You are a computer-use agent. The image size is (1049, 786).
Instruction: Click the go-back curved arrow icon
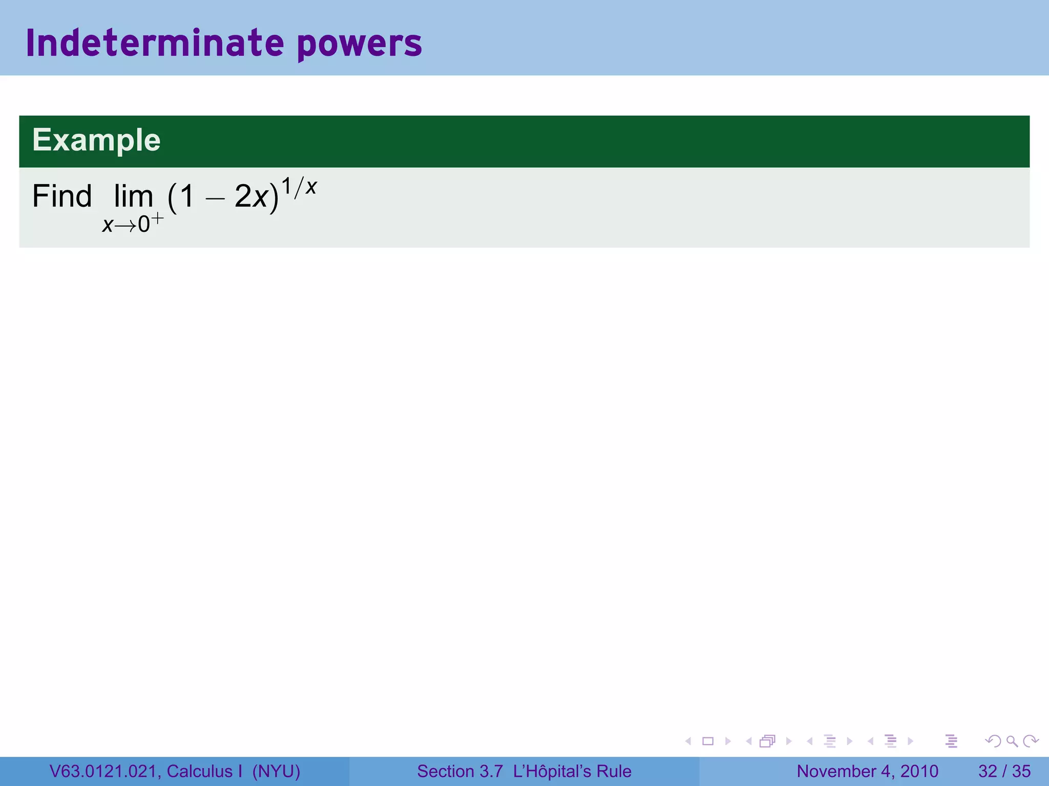click(x=993, y=741)
